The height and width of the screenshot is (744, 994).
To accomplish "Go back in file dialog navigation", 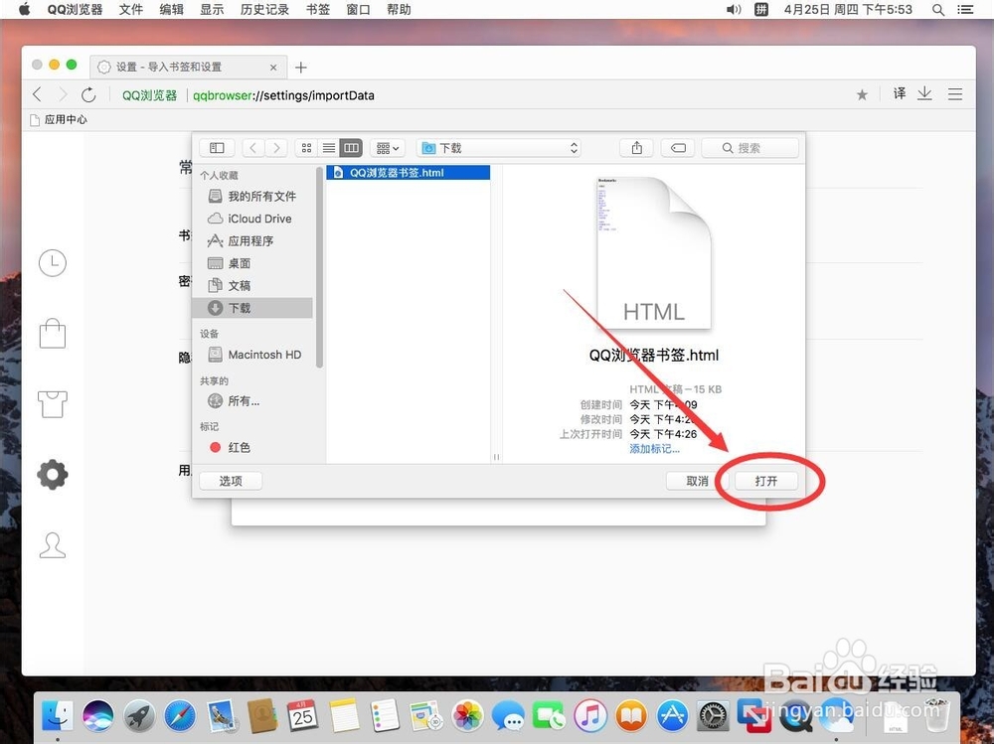I will 252,148.
